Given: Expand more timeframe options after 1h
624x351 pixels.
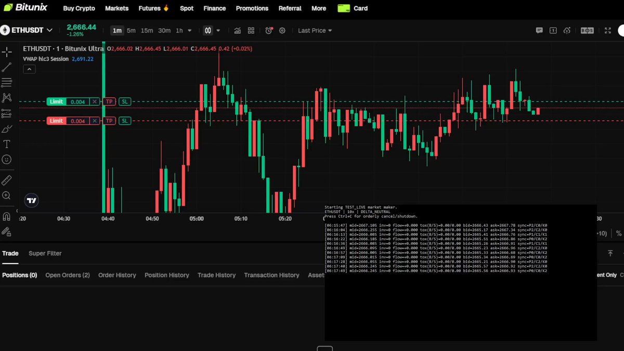Looking at the screenshot, I should coord(190,31).
